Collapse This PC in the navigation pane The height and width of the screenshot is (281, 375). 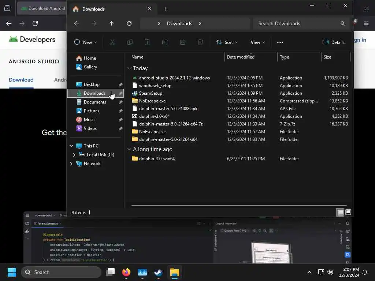click(x=71, y=146)
